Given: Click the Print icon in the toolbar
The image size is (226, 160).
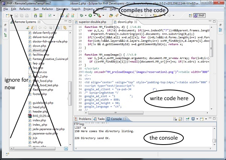Looking at the screenshot, I should point(27,15).
